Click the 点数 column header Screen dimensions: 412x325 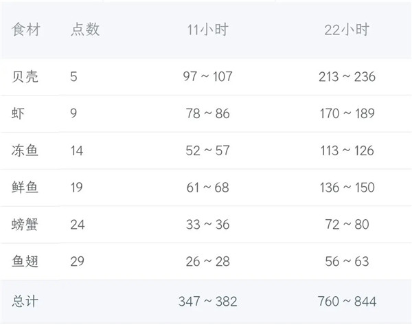coord(85,30)
